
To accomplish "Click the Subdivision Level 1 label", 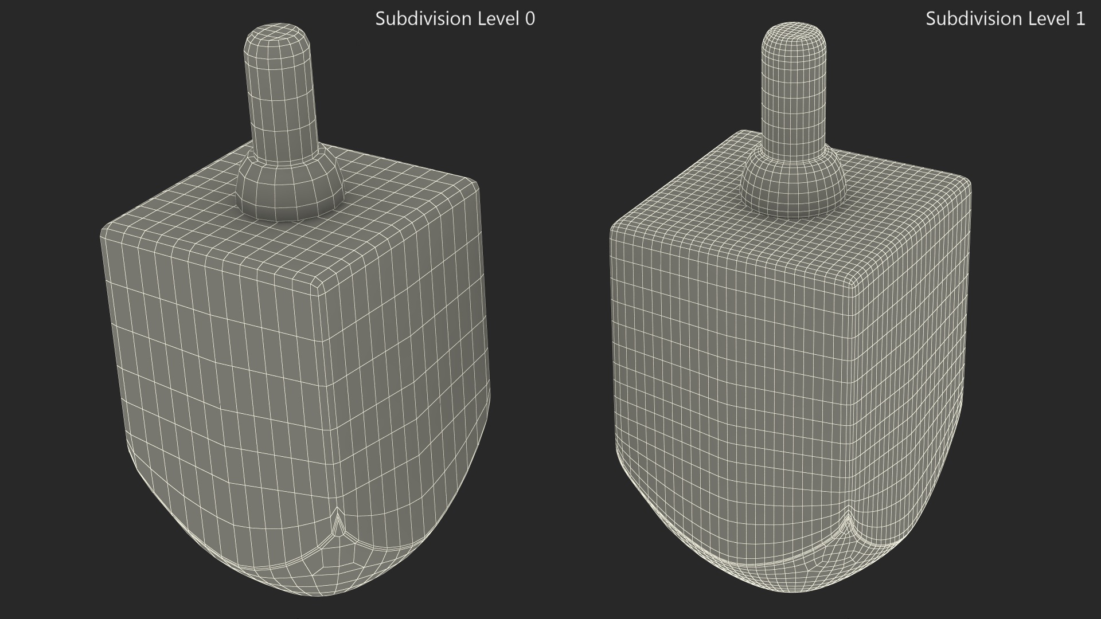I will (x=1005, y=19).
